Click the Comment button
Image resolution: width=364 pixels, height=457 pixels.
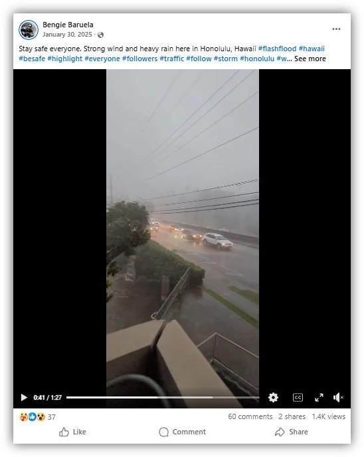183,432
